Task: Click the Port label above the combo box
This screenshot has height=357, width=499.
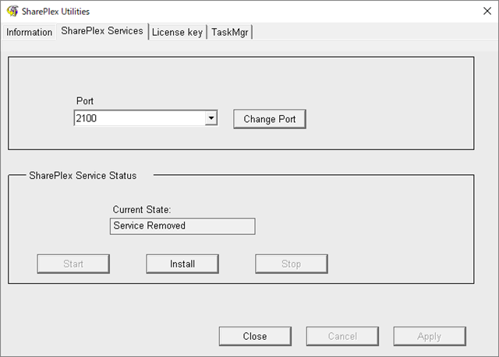Action: (85, 101)
